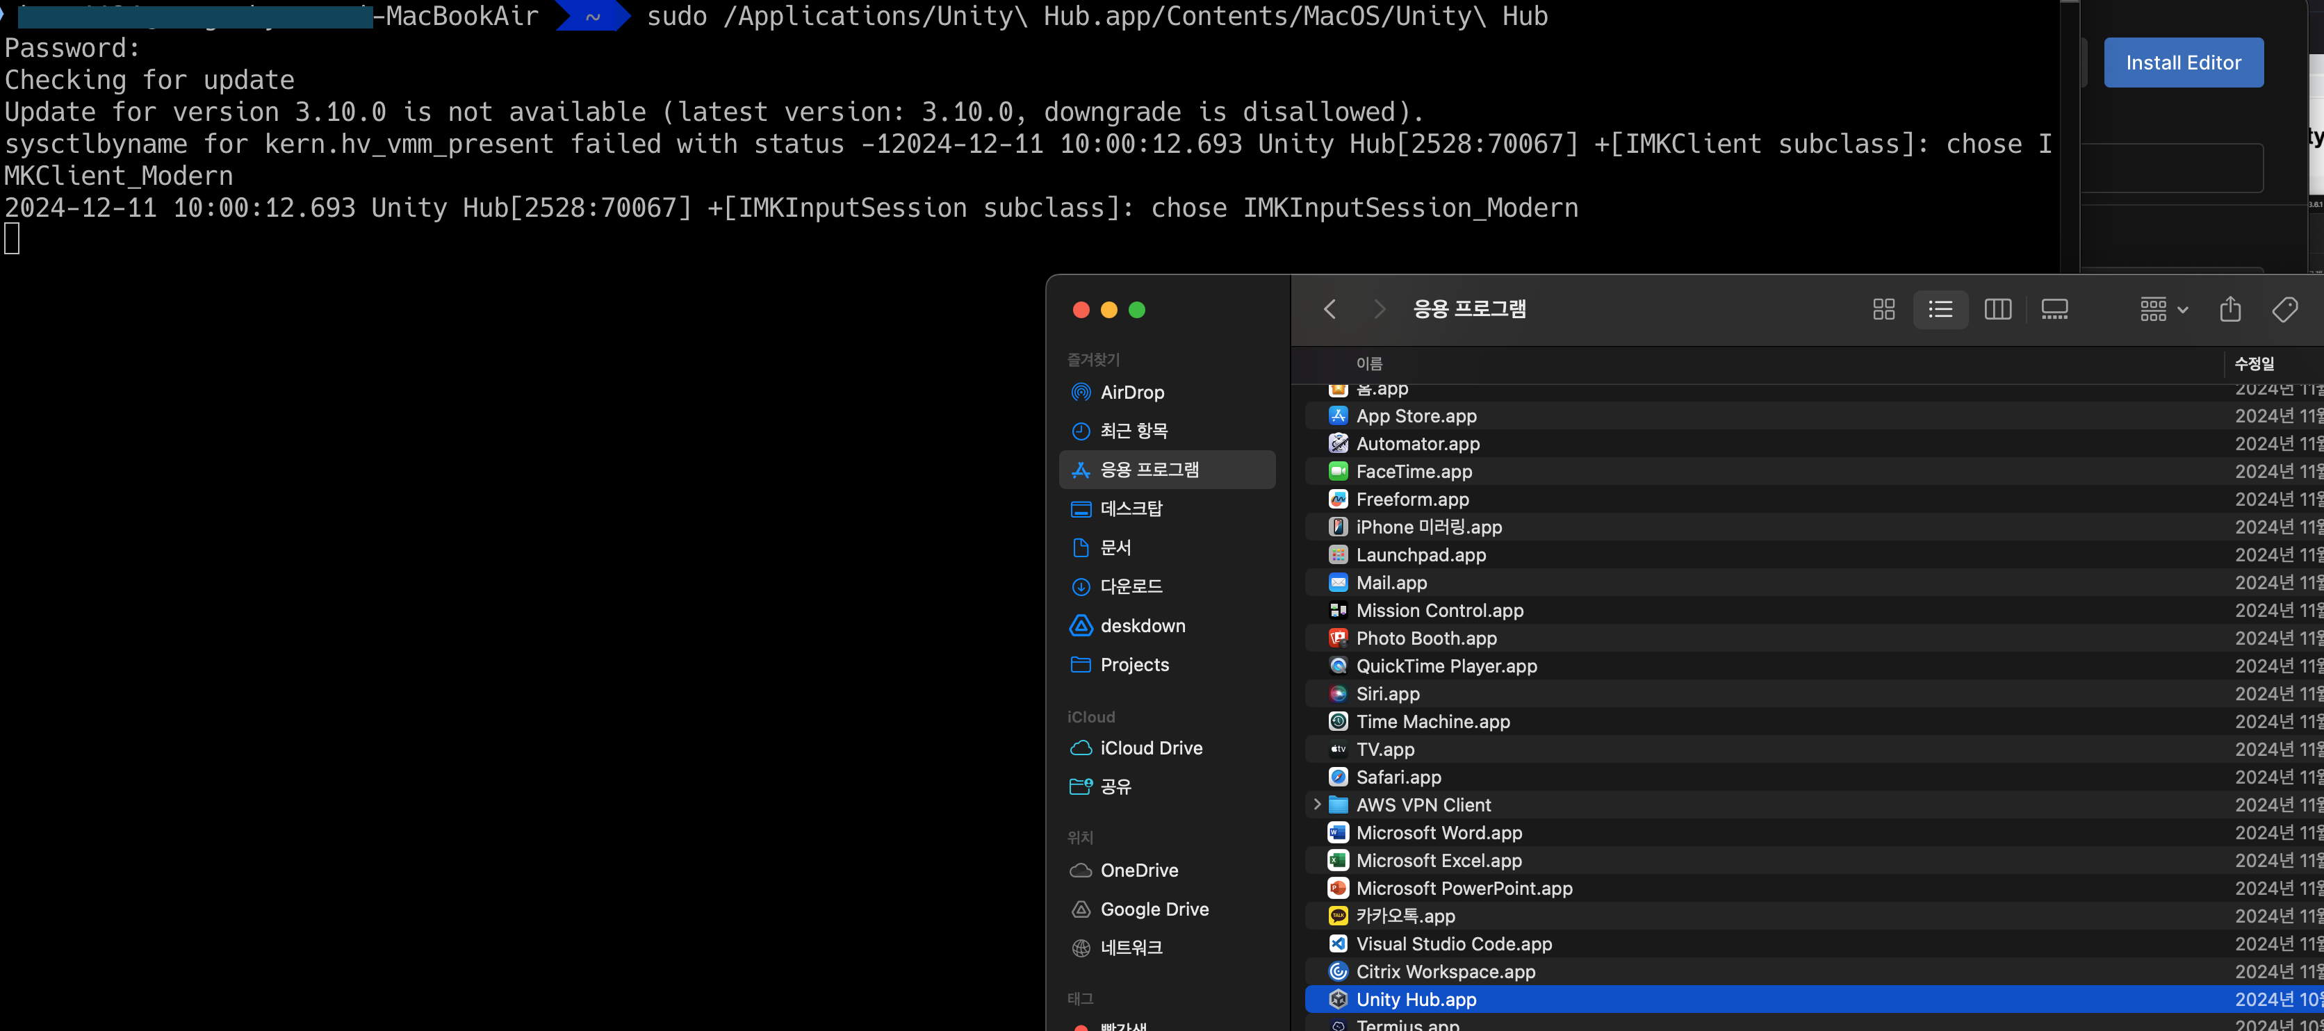Select 다운로드 in Finder sidebar
The image size is (2324, 1031).
(x=1131, y=586)
